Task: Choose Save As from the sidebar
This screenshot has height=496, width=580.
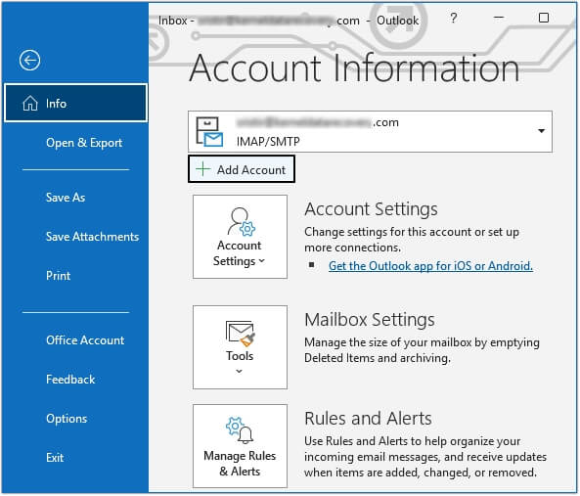Action: tap(66, 198)
